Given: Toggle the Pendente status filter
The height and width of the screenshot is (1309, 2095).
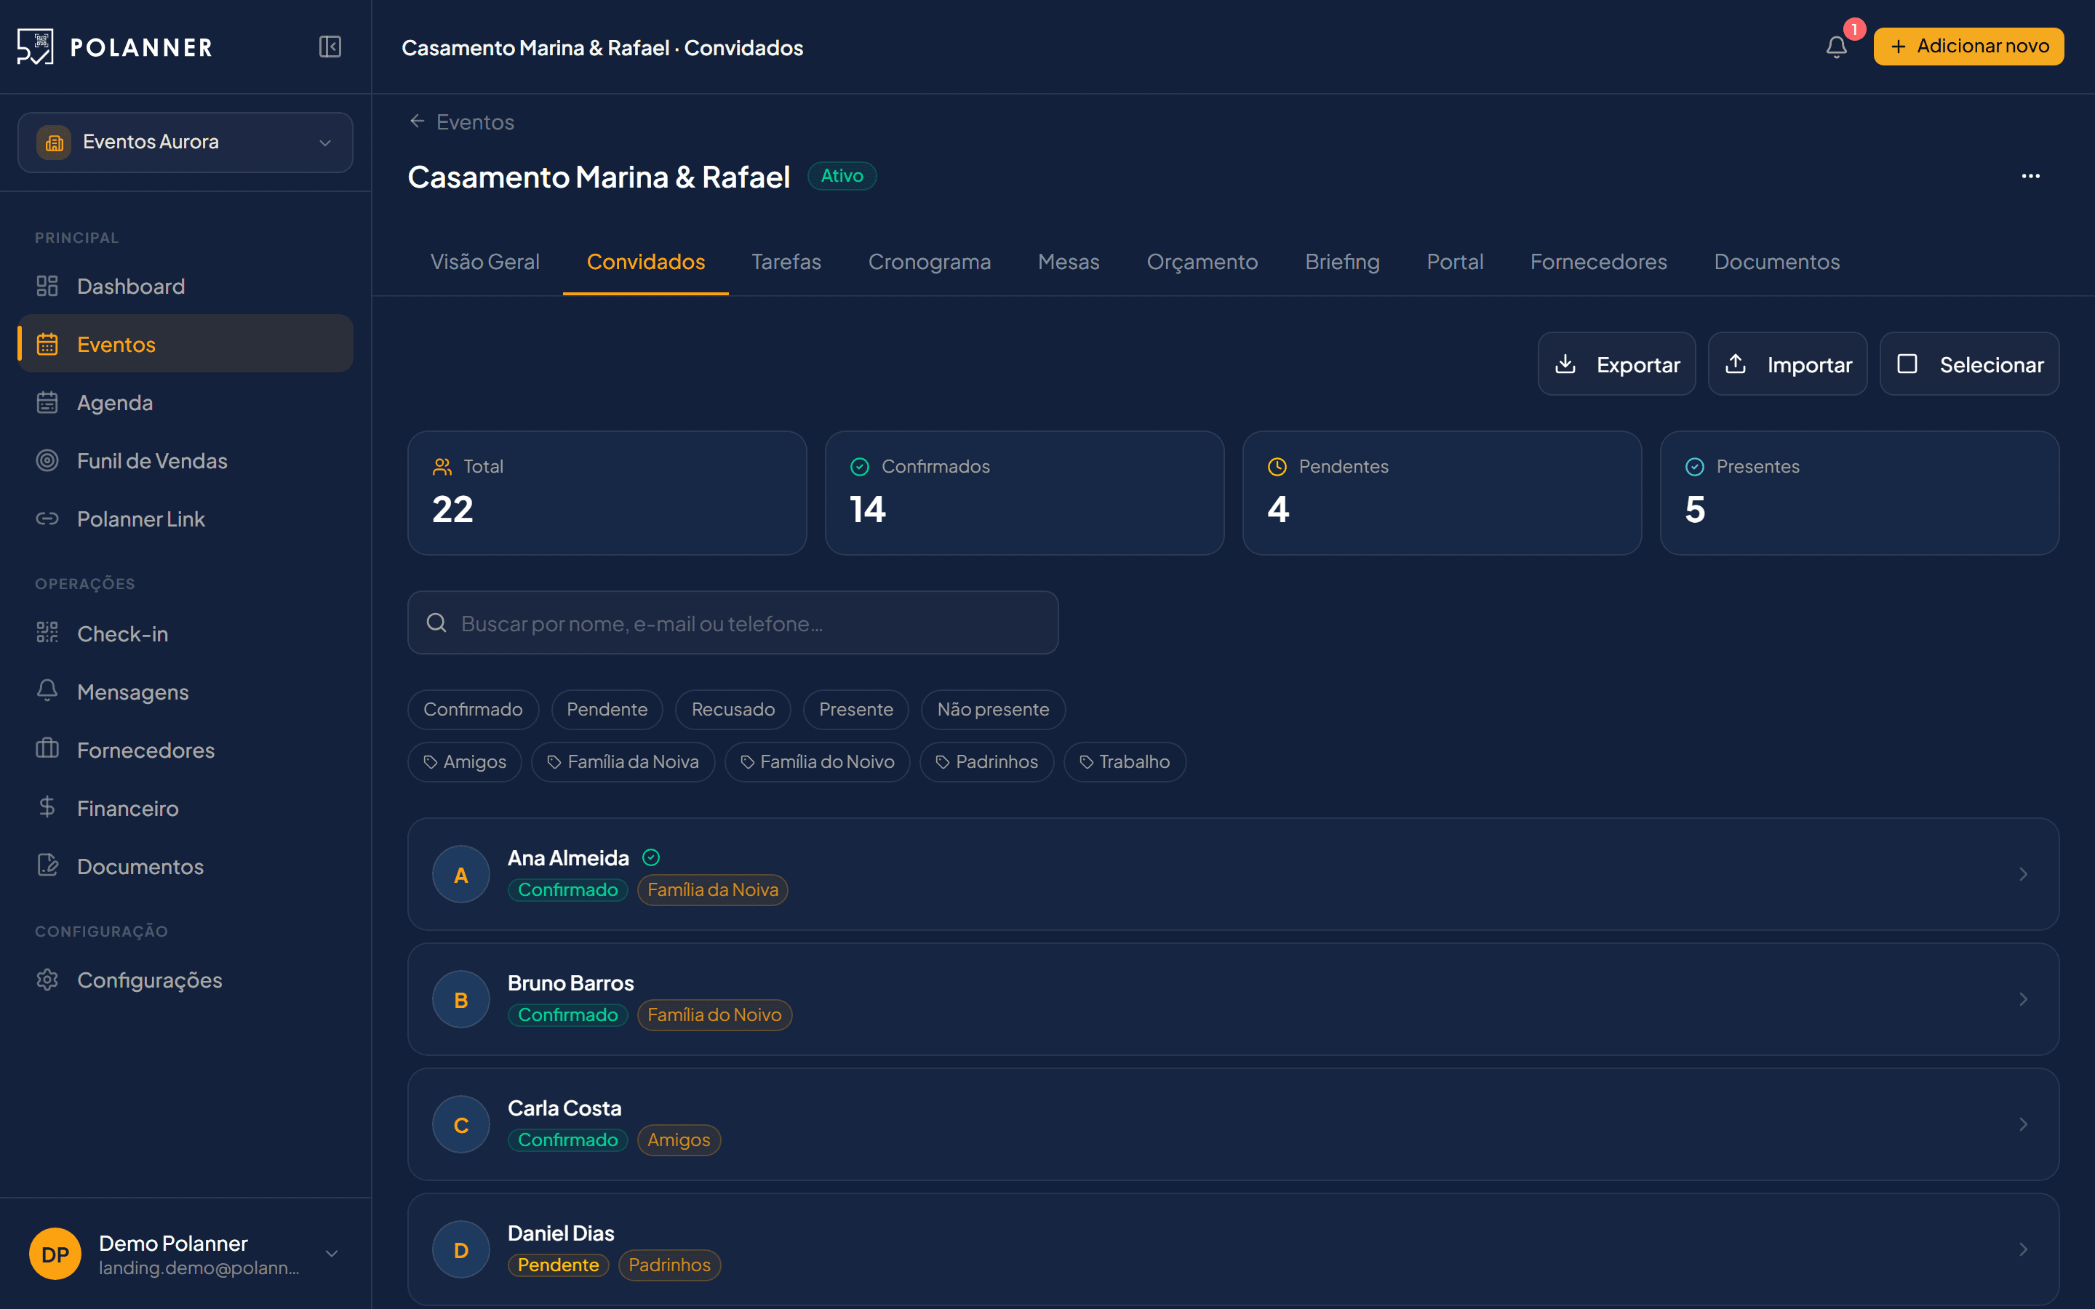Looking at the screenshot, I should pos(607,710).
